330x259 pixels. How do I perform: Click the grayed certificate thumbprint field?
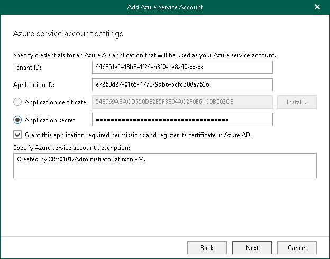[182, 102]
